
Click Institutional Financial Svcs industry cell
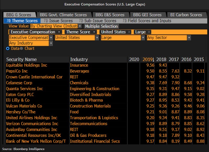coord(95,141)
